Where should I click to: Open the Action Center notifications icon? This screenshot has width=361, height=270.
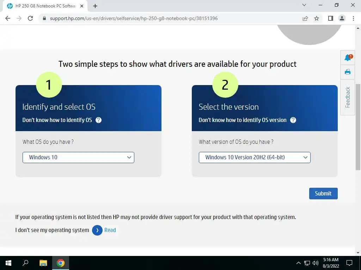349,263
